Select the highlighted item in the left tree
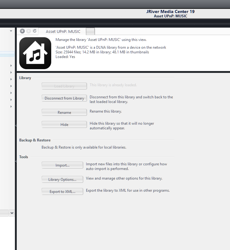This screenshot has height=250, width=230. coord(7,55)
